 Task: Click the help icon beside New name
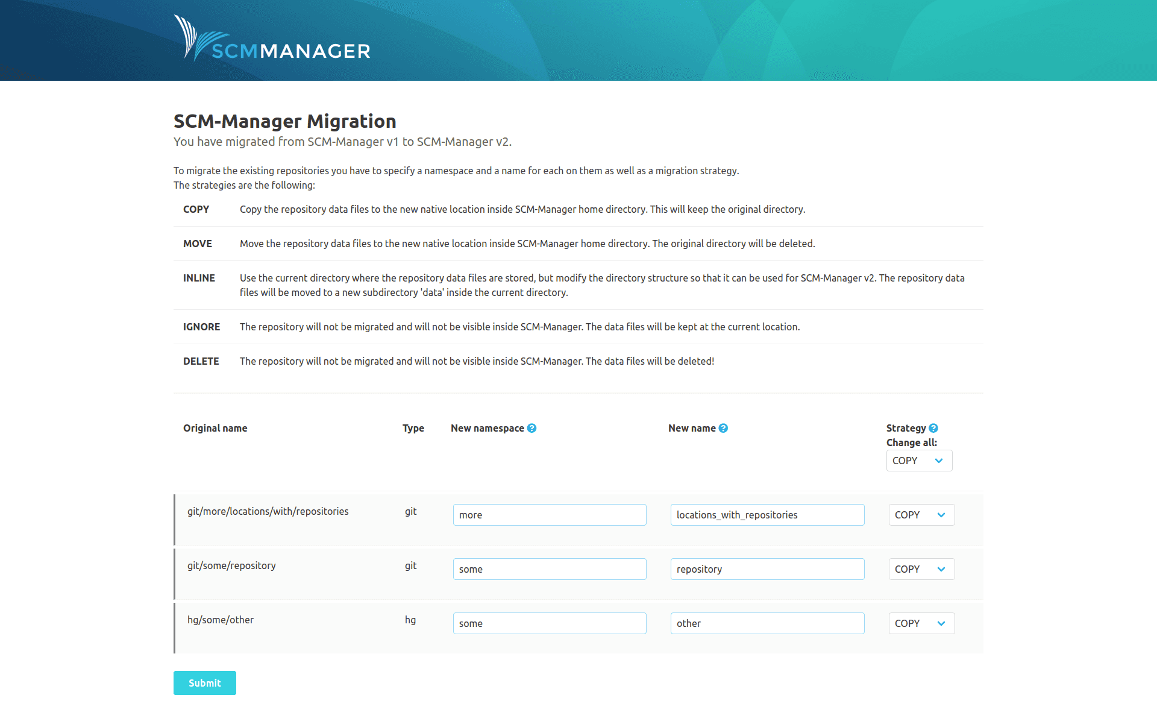[724, 428]
